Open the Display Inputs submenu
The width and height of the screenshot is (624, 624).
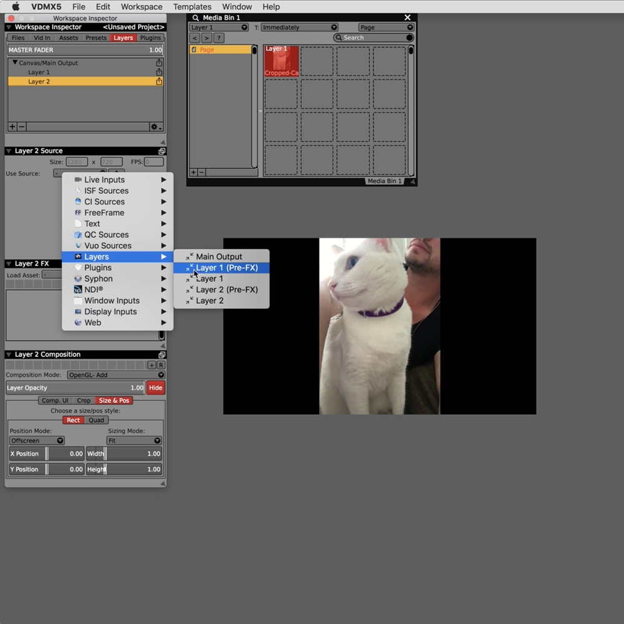[x=117, y=311]
